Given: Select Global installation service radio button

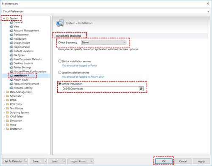Looking at the screenshot, I should [x=60, y=61].
